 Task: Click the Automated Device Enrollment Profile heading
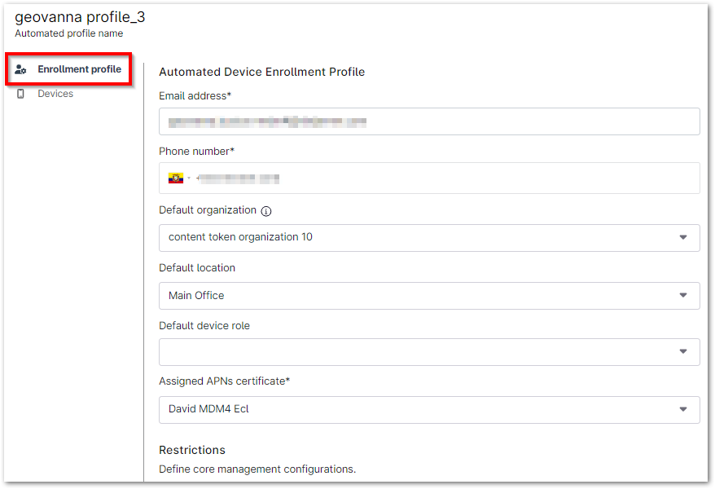click(262, 72)
